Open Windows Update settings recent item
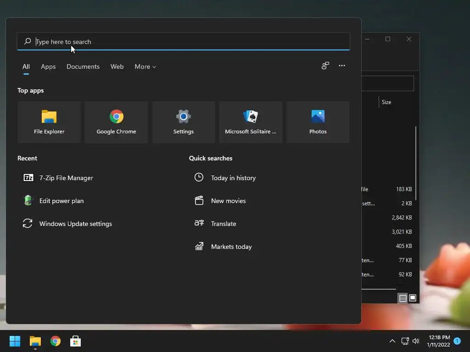Screen dimensions: 470x352 click(x=68, y=224)
